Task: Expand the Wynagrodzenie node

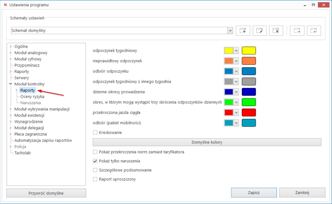Action: point(11,122)
